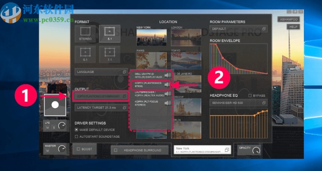Select the Berlin location thumbnail
Screen dimensions: 322x171
[x=186, y=130]
